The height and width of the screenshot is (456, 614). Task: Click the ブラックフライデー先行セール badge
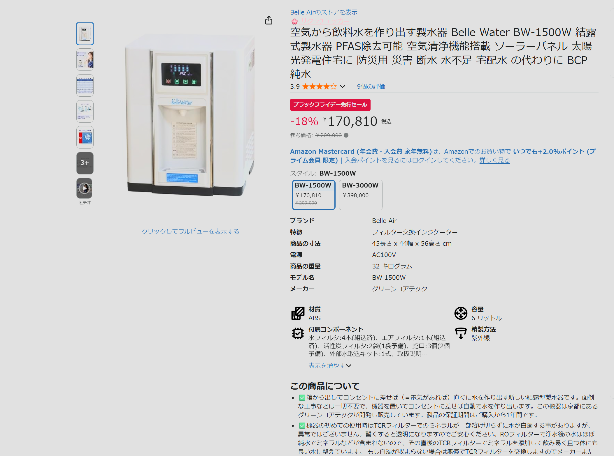click(330, 105)
